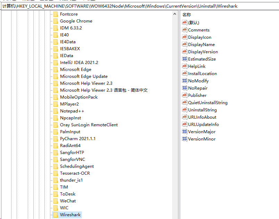Select the IEData registry key
The height and width of the screenshot is (219, 279).
(x=66, y=56)
